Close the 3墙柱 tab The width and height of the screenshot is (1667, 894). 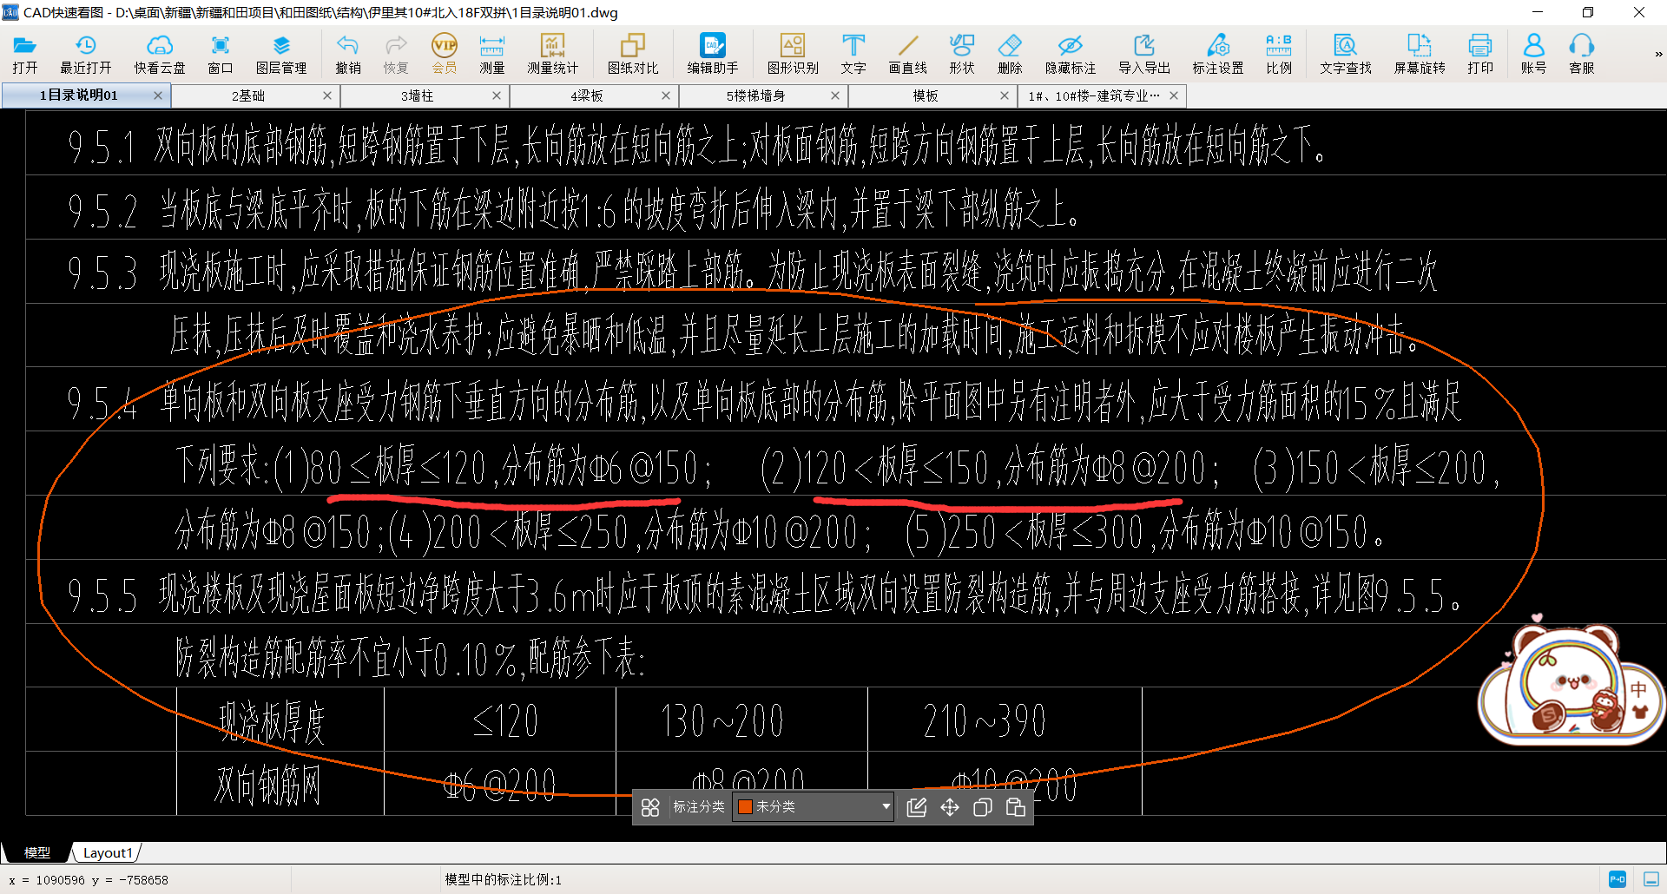coord(497,95)
